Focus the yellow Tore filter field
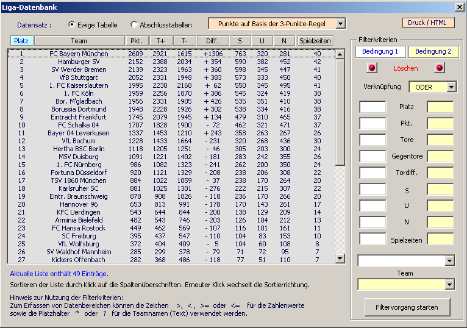The height and width of the screenshot is (328, 467). [440, 140]
